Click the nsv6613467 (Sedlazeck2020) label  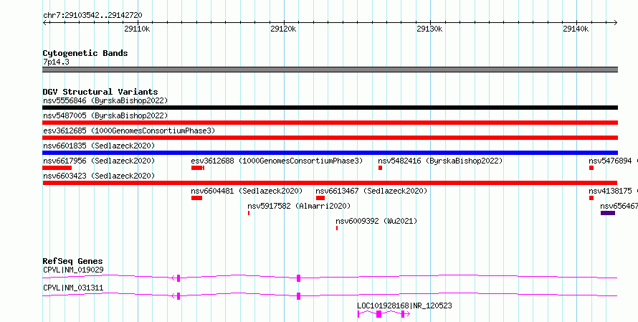click(x=371, y=191)
